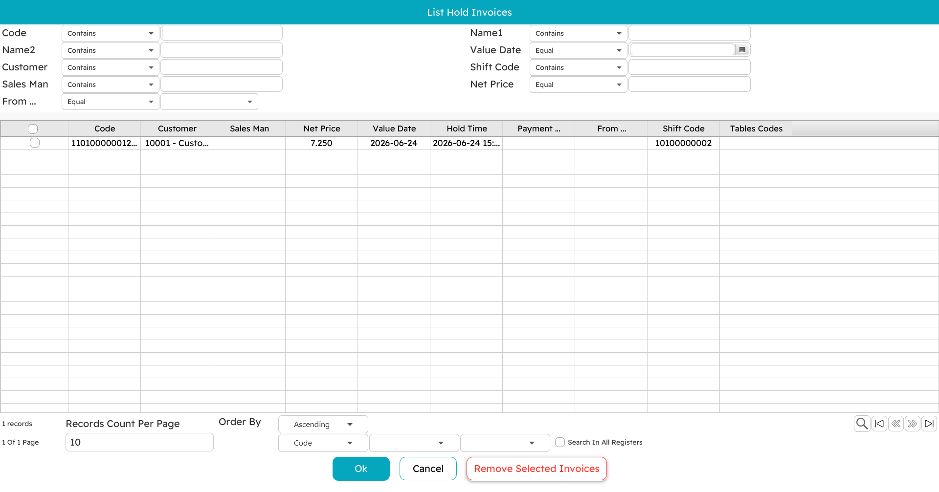Image resolution: width=939 pixels, height=492 pixels.
Task: Select the Hold Time cell 2026-06-24 15:...
Action: (467, 143)
